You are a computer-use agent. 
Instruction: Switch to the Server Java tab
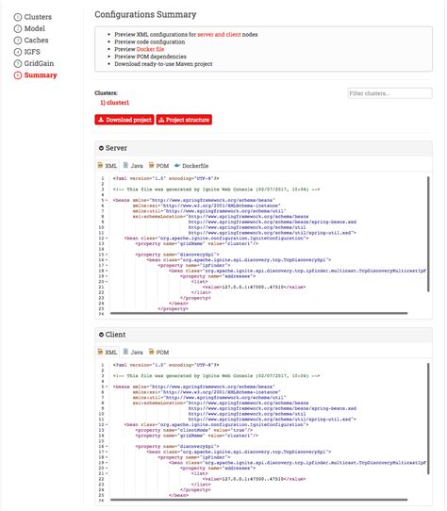[x=133, y=166]
